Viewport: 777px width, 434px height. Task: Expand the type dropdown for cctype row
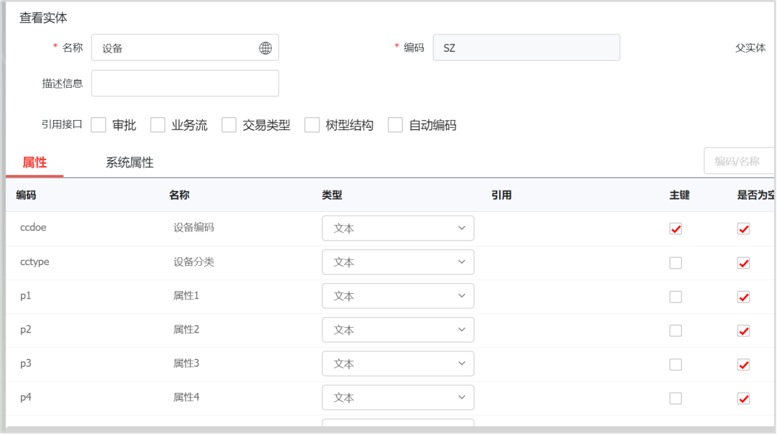coord(398,262)
